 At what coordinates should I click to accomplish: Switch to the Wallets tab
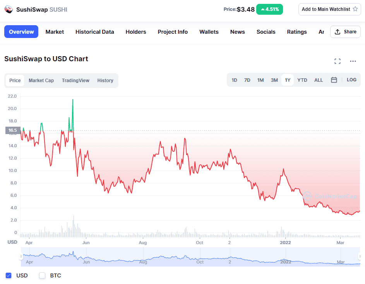[209, 32]
